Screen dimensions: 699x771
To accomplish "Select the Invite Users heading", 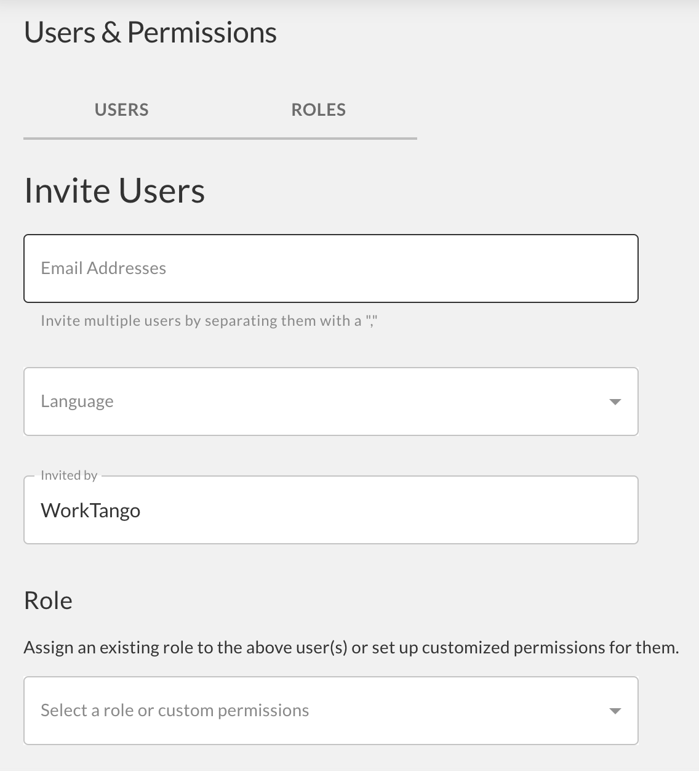I will coord(114,191).
